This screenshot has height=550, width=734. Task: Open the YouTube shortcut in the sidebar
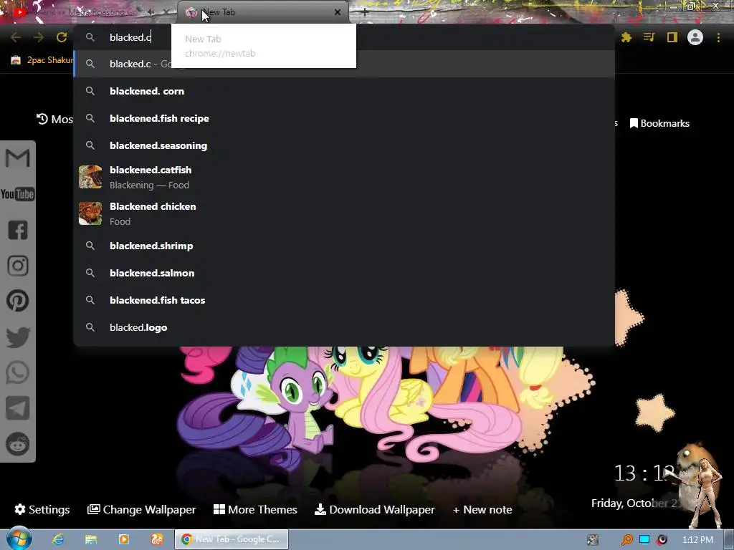coord(17,193)
